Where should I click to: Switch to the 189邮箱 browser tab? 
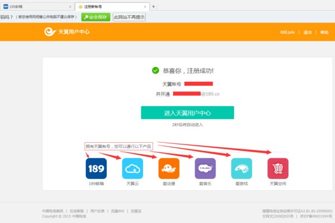pyautogui.click(x=37, y=7)
